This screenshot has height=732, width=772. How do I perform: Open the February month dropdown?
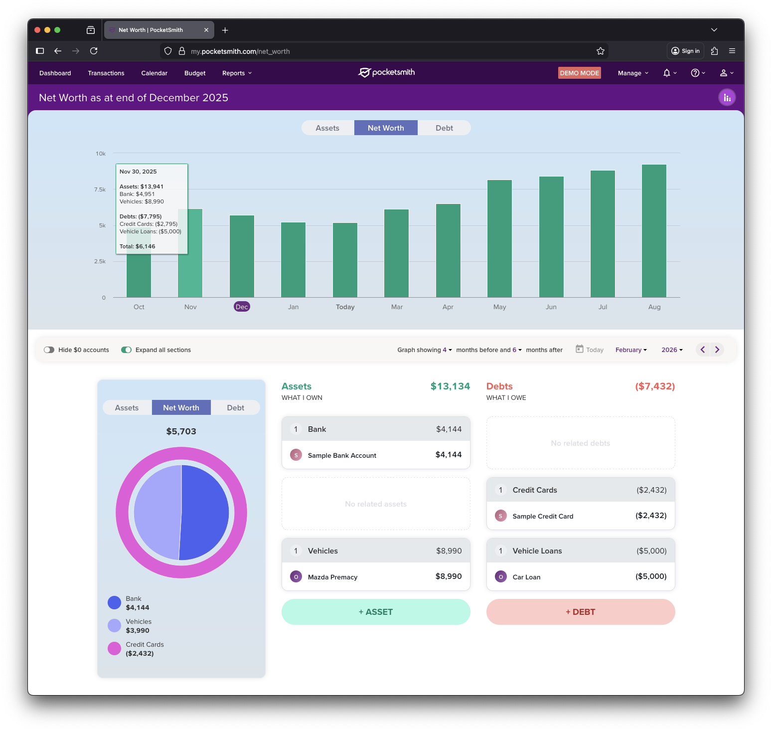point(631,350)
